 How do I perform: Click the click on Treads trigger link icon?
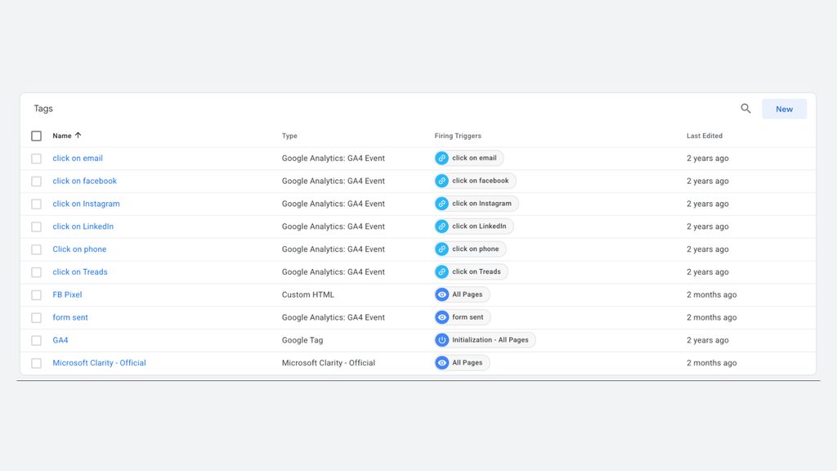click(x=442, y=271)
